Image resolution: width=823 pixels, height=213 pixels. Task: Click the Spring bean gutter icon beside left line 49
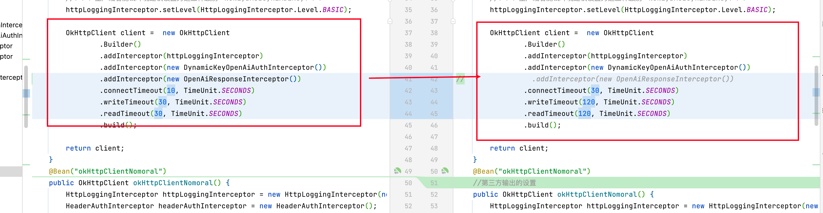click(x=398, y=171)
